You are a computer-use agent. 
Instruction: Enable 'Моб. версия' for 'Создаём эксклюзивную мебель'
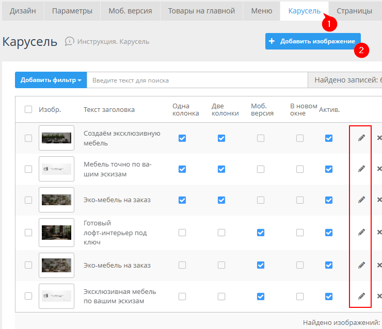(261, 138)
